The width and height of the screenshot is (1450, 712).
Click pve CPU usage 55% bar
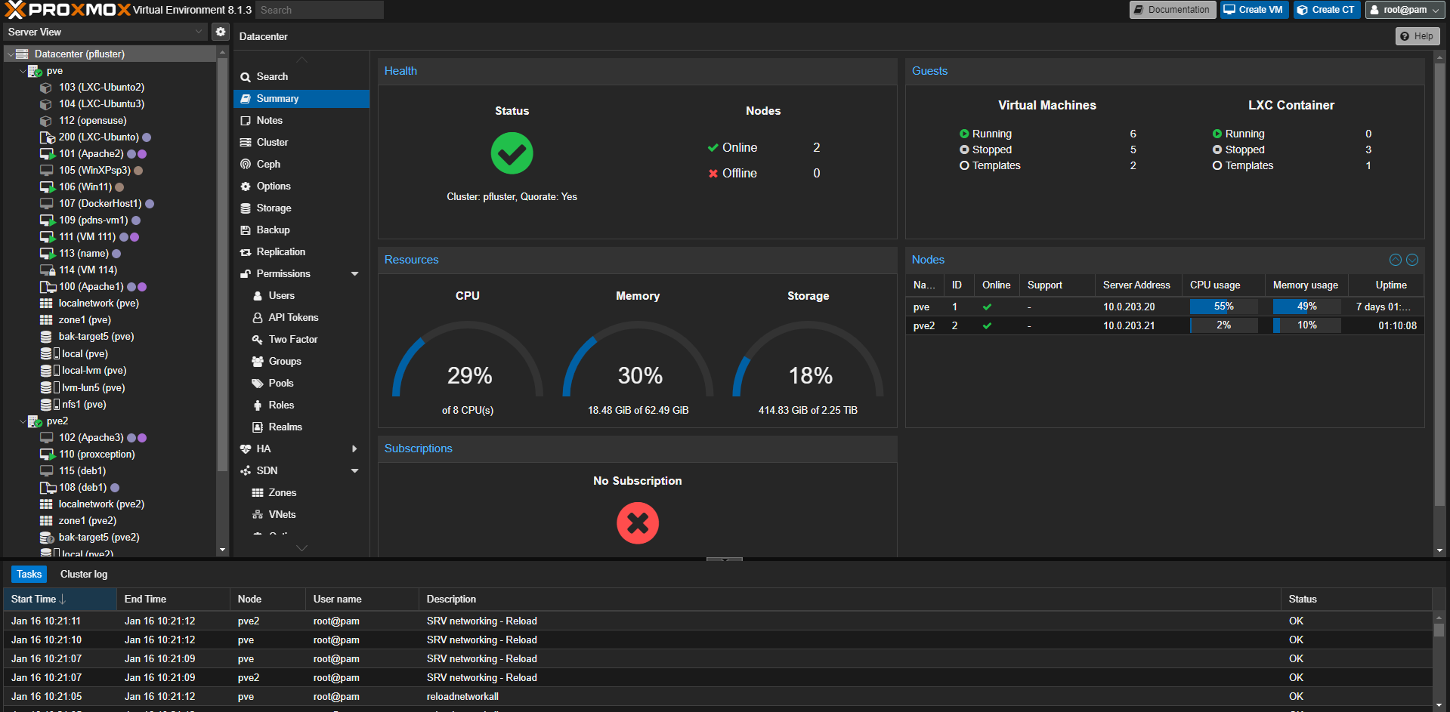pyautogui.click(x=1223, y=307)
